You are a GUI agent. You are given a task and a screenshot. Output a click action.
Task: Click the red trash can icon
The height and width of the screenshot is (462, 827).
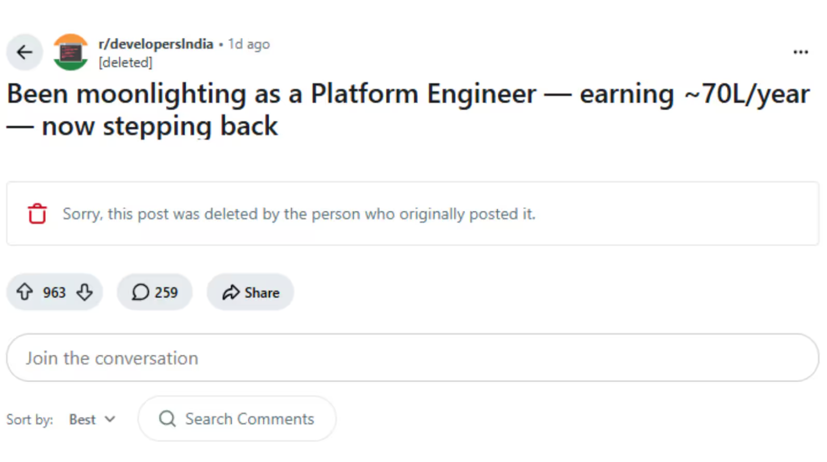coord(37,214)
